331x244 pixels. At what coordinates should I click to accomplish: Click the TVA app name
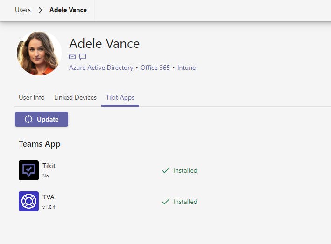click(x=49, y=197)
